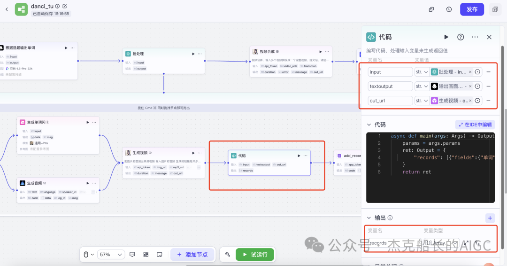Open workflow info icon beside danci_tu
Viewport: 507px width, 266px height.
(x=58, y=6)
